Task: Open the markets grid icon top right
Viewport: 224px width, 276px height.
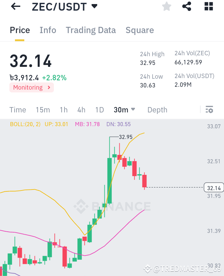Action: click(x=208, y=6)
